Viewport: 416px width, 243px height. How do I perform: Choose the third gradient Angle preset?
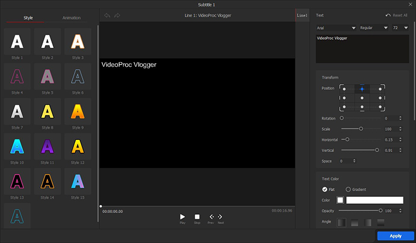(x=367, y=223)
